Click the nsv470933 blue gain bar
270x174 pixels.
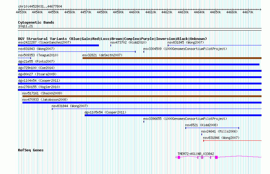tap(142, 103)
